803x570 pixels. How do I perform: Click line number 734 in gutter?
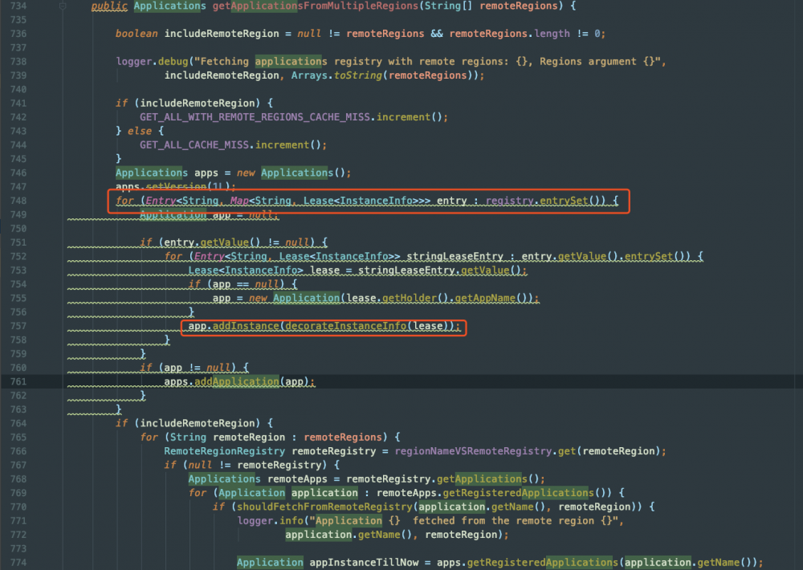[18, 6]
